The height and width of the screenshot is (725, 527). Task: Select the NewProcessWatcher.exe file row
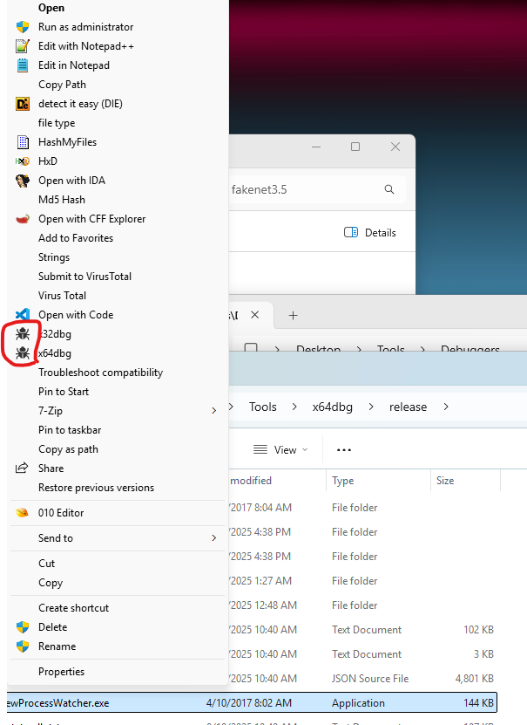pyautogui.click(x=252, y=703)
